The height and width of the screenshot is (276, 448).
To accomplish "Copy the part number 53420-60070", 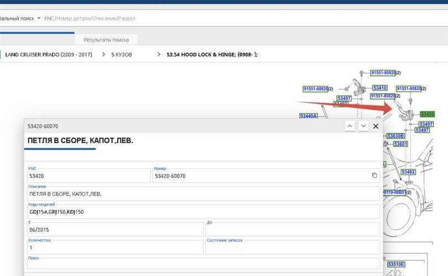I will tap(374, 176).
